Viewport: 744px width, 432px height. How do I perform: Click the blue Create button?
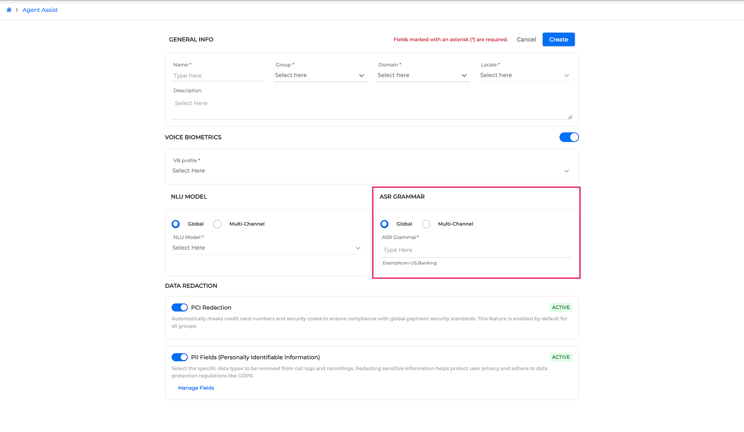(559, 39)
